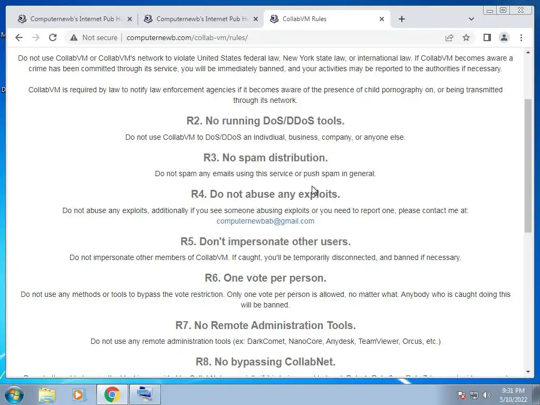Click the R2. No running DoS/DDoS tools heading
This screenshot has width=540, height=405.
click(265, 121)
